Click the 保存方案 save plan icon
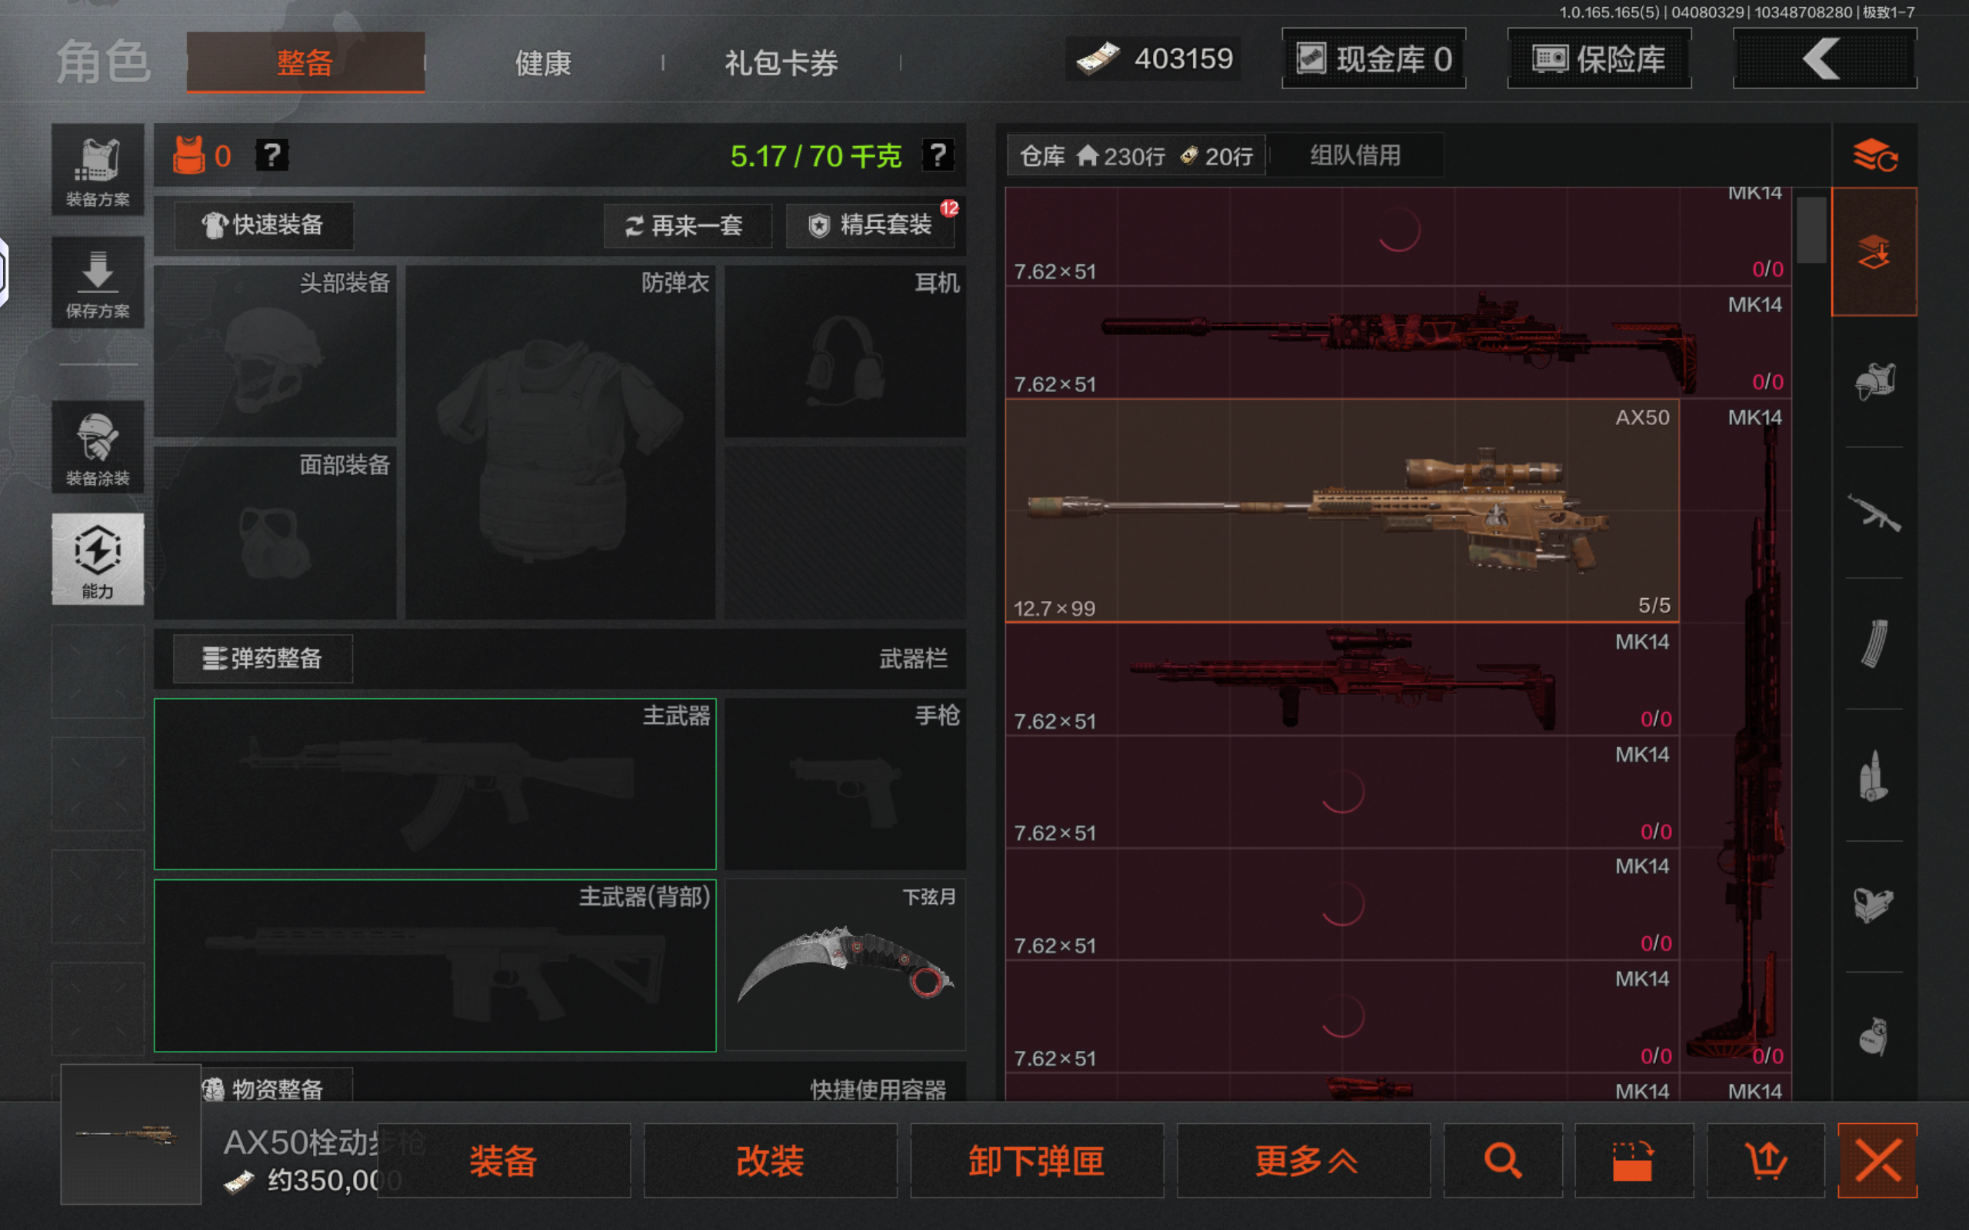 coord(98,283)
